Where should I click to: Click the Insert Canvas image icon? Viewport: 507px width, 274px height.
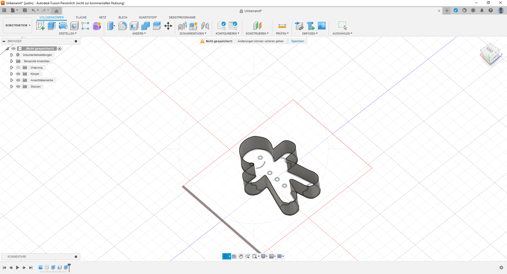click(322, 26)
